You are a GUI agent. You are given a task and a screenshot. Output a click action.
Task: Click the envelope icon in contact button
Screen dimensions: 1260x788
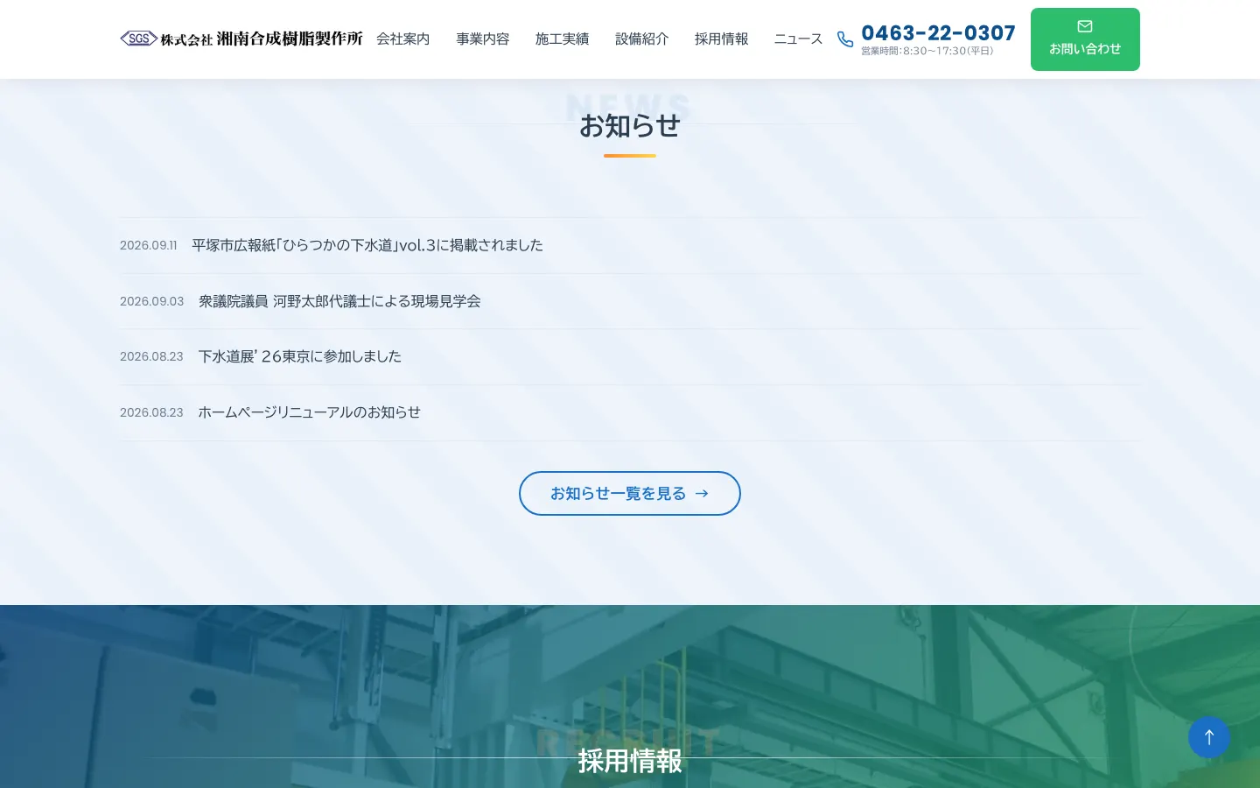1085,26
